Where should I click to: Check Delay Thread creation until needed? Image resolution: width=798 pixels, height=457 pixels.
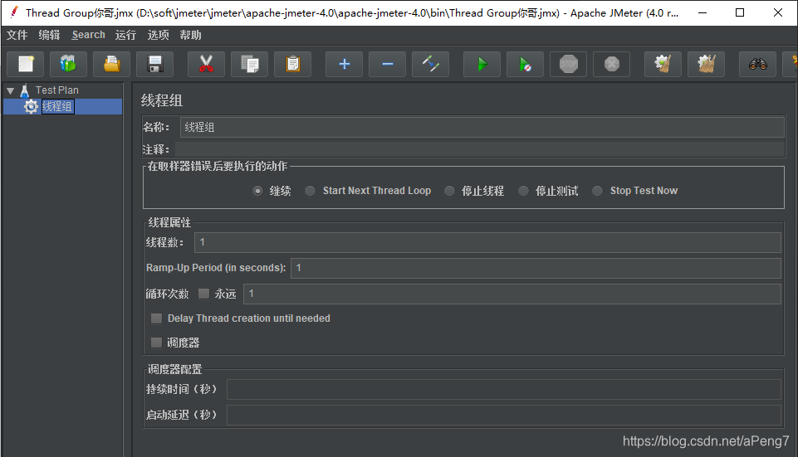point(156,318)
